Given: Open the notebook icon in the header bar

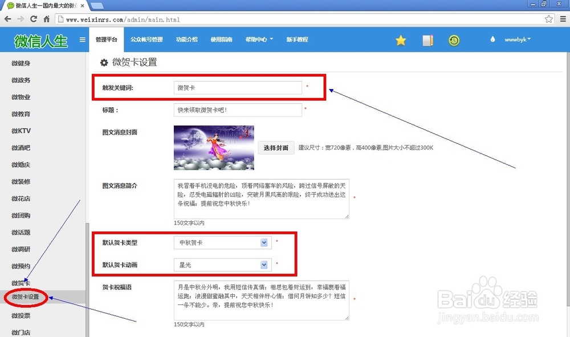Looking at the screenshot, I should [x=427, y=40].
